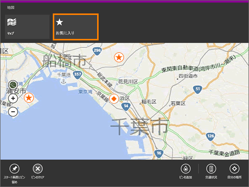The height and width of the screenshot is (187, 249).
Task: Click the 東関東自動車道 expressway label
Action: (199, 64)
